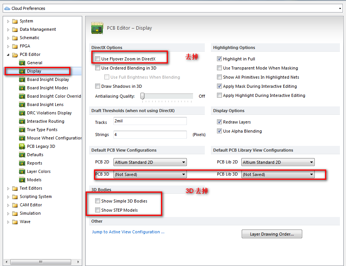Click the DRC Violations Display icon
The height and width of the screenshot is (266, 346).
point(22,113)
